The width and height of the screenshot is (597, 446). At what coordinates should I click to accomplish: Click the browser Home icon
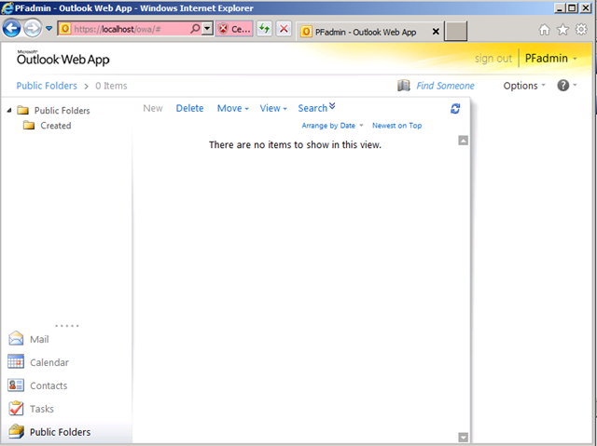[545, 30]
